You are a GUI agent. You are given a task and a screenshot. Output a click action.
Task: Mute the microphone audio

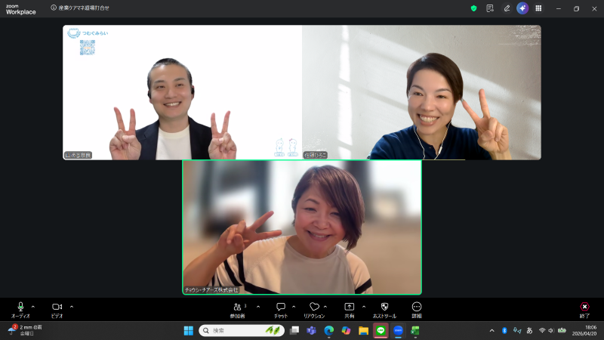[20, 309]
